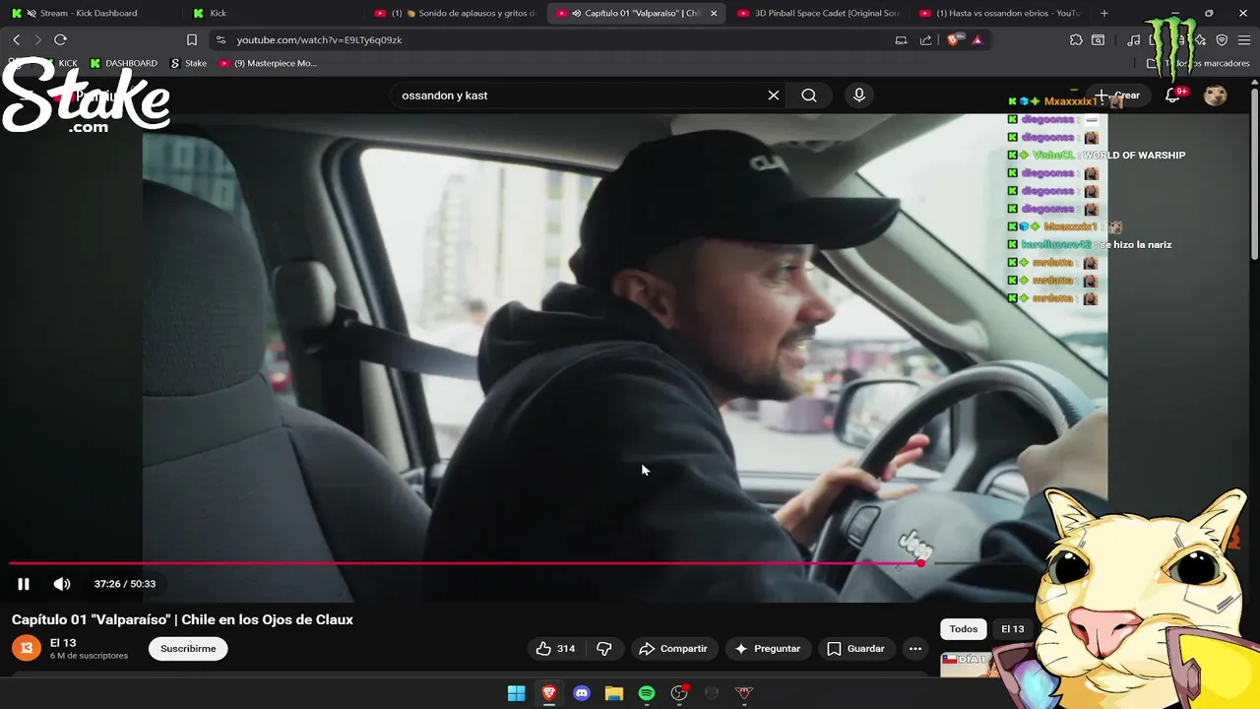Screen dimensions: 1260x709
Task: Mute the video with the speaker icon
Action: [62, 584]
